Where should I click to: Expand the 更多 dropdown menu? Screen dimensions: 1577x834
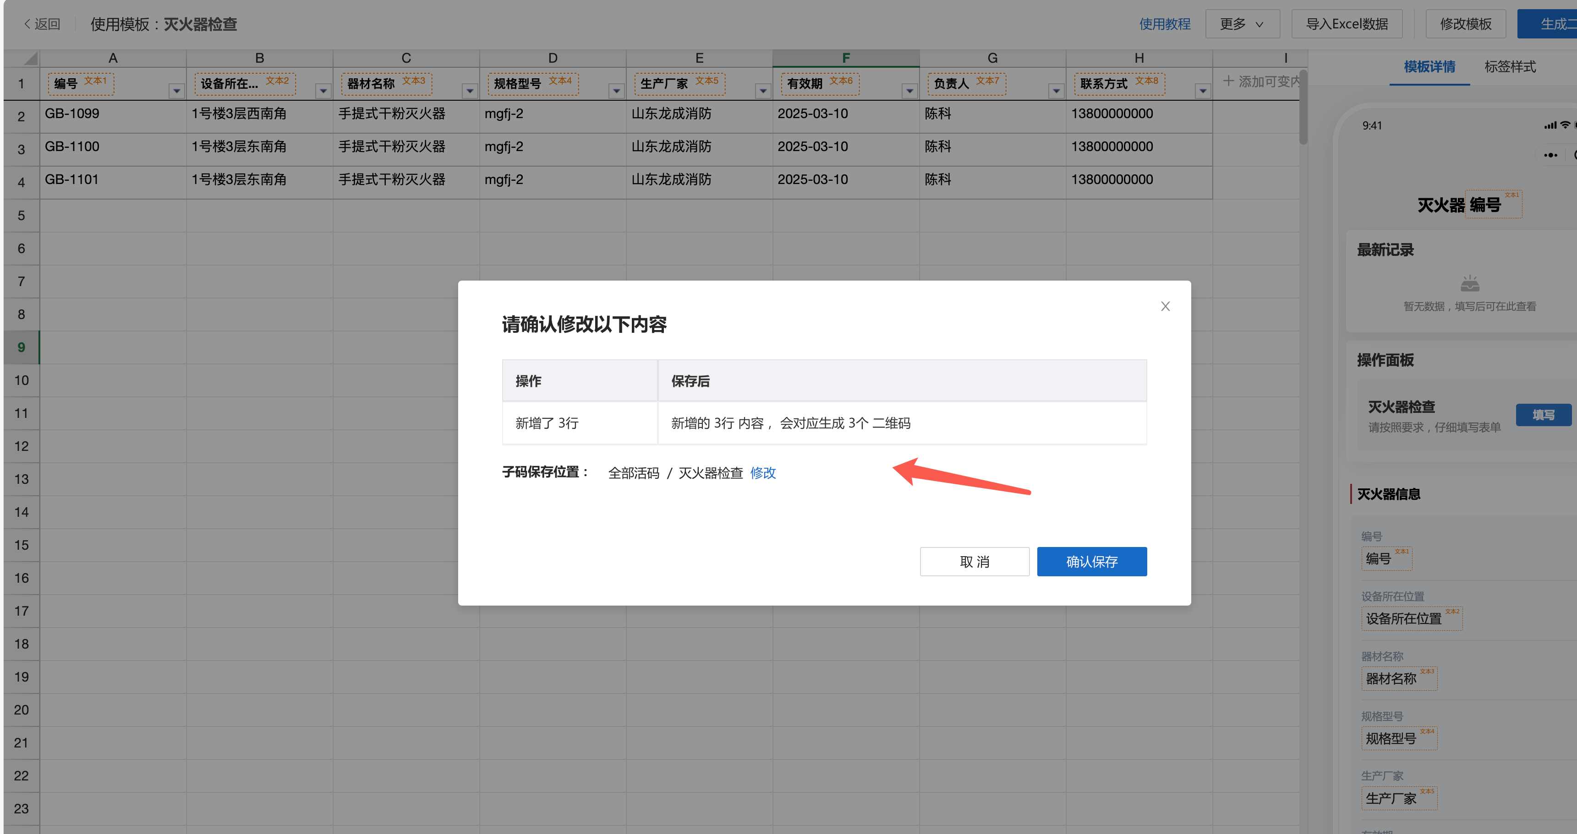coord(1242,24)
